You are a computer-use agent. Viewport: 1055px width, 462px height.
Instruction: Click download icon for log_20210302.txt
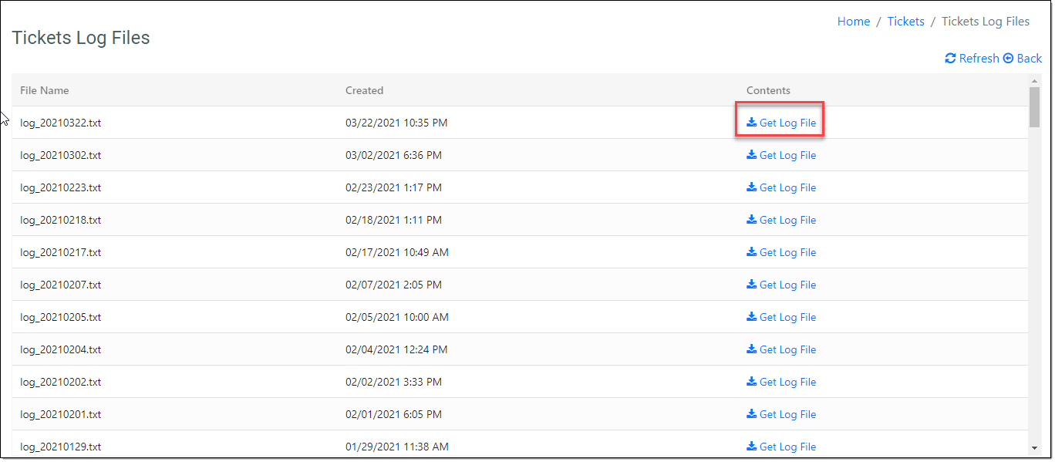tap(752, 155)
